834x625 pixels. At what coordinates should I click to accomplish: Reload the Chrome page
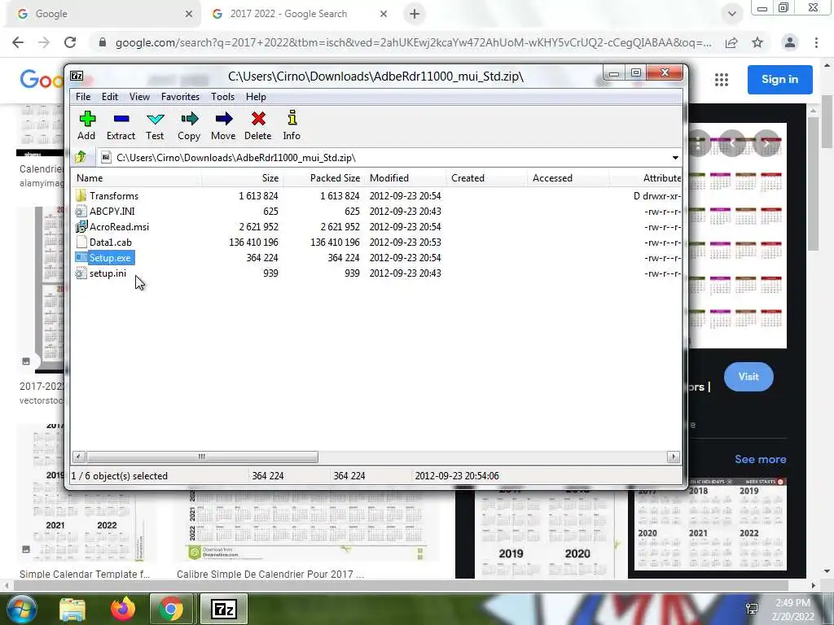pyautogui.click(x=70, y=42)
